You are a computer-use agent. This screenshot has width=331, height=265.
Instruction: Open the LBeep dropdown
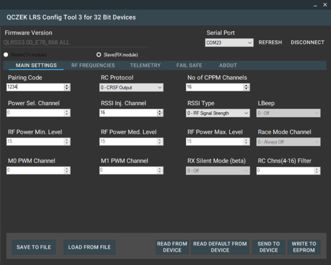(x=288, y=113)
